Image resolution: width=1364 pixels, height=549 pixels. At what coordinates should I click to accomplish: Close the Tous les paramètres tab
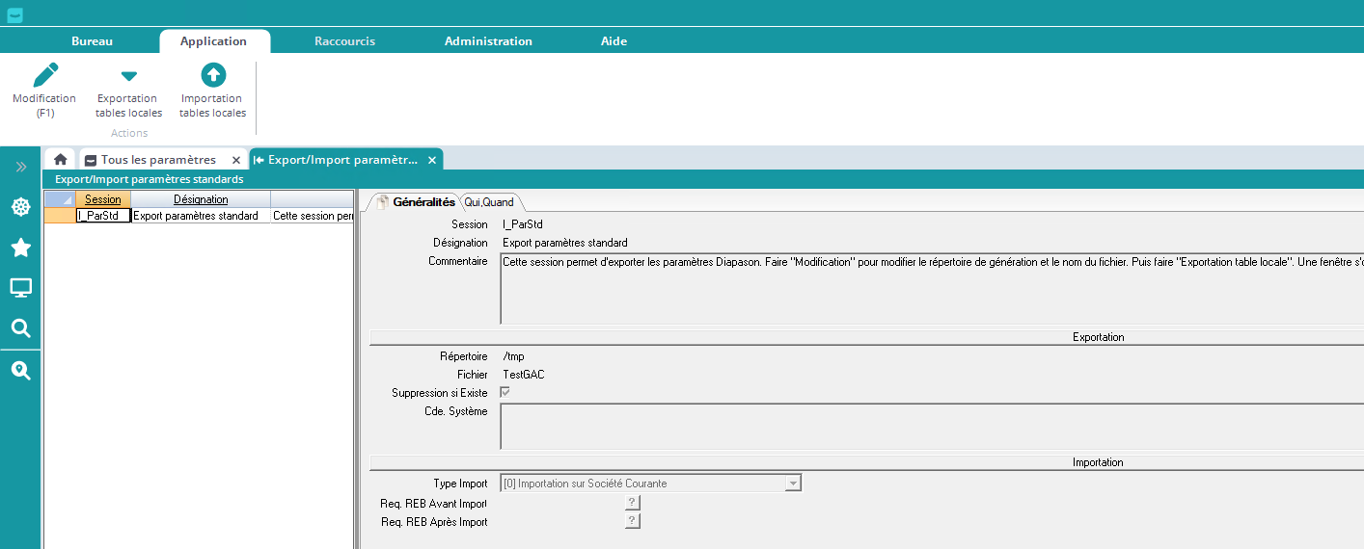[236, 160]
